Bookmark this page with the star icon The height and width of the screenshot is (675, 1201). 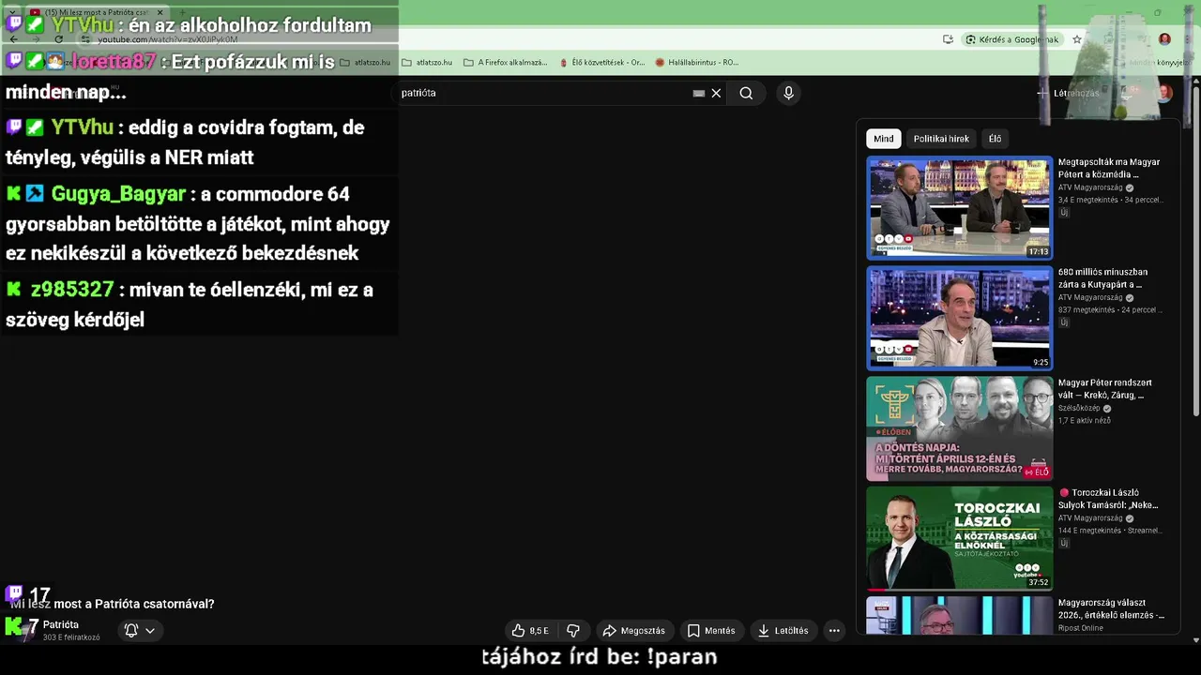[x=1077, y=39]
